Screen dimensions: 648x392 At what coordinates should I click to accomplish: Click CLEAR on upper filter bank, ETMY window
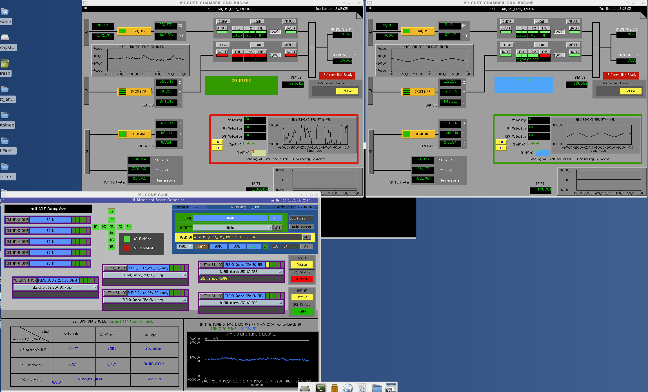223,21
